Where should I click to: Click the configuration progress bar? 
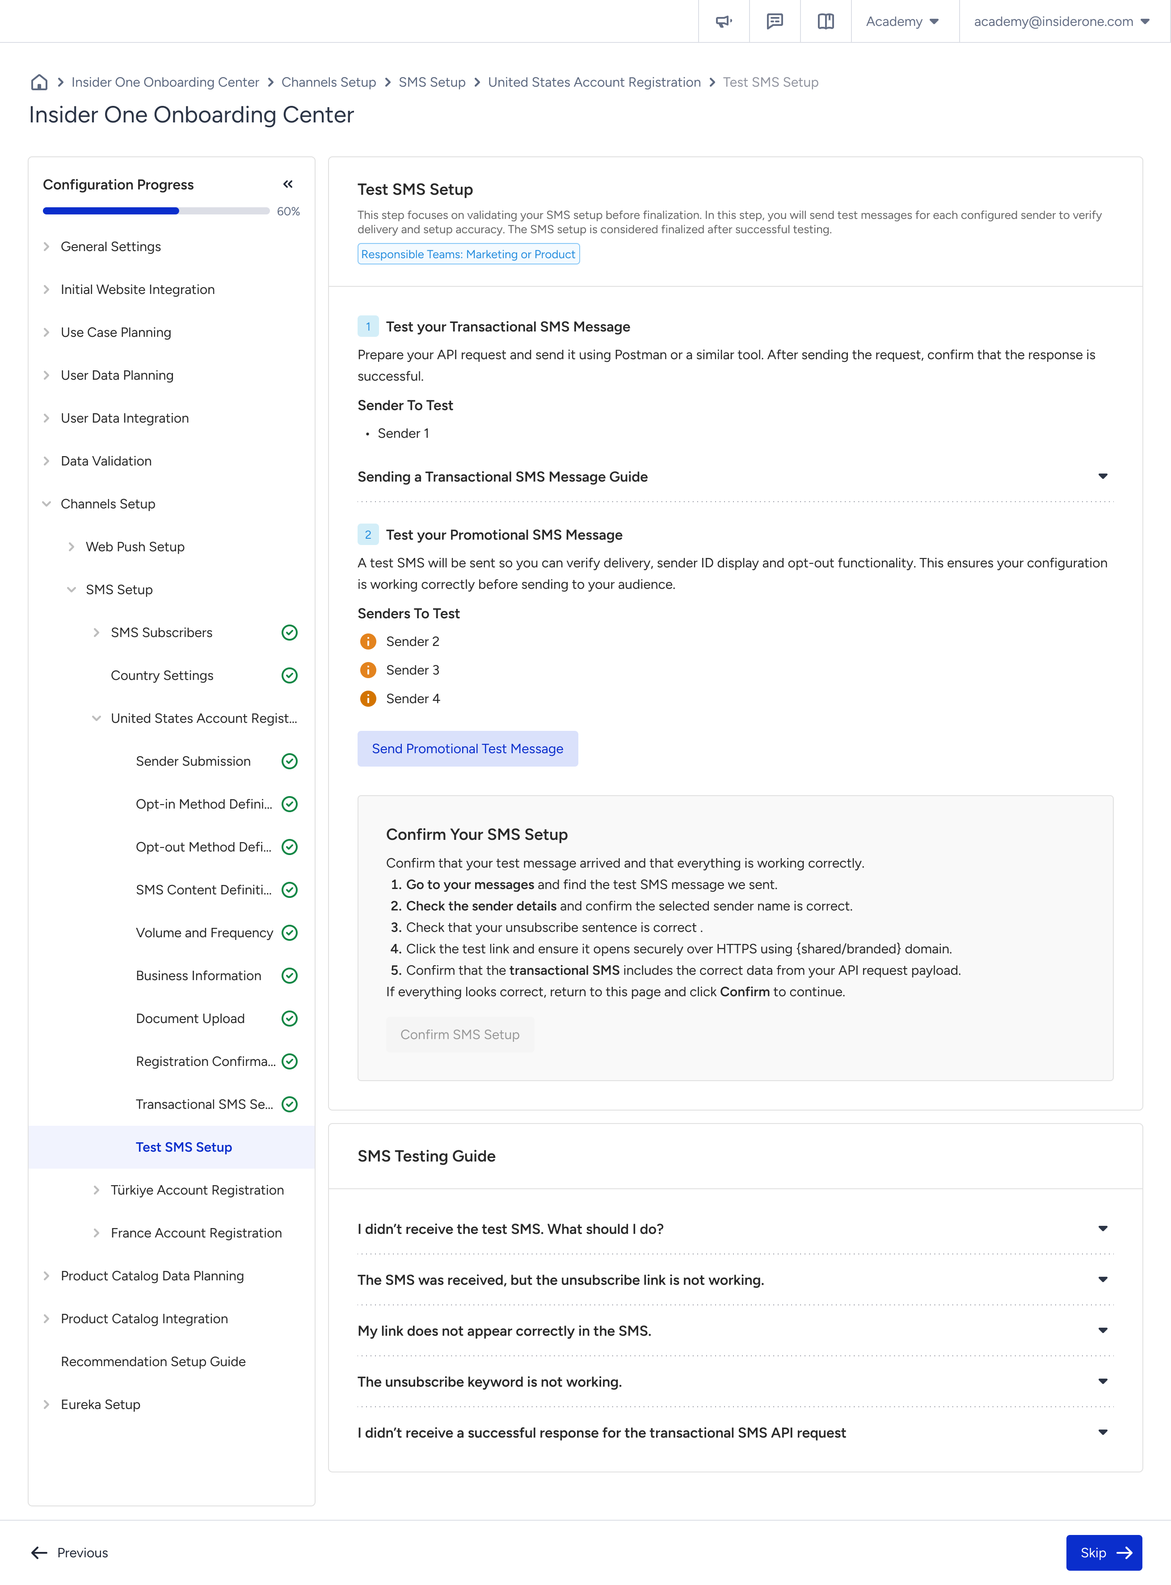(x=156, y=211)
